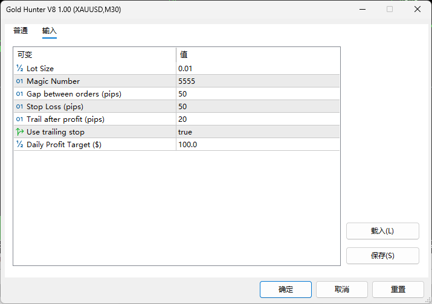
Task: Click the Daily Profit Target type icon
Action: (x=19, y=145)
